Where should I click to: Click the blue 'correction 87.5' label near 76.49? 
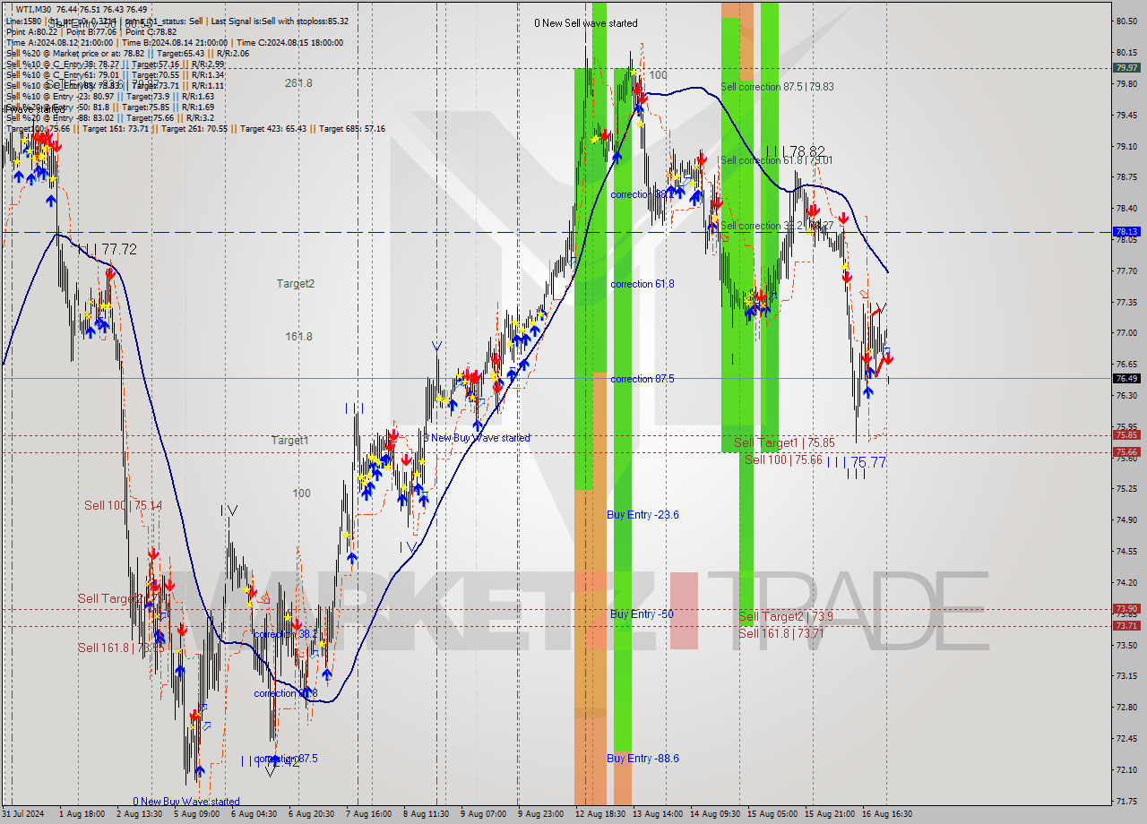(642, 379)
